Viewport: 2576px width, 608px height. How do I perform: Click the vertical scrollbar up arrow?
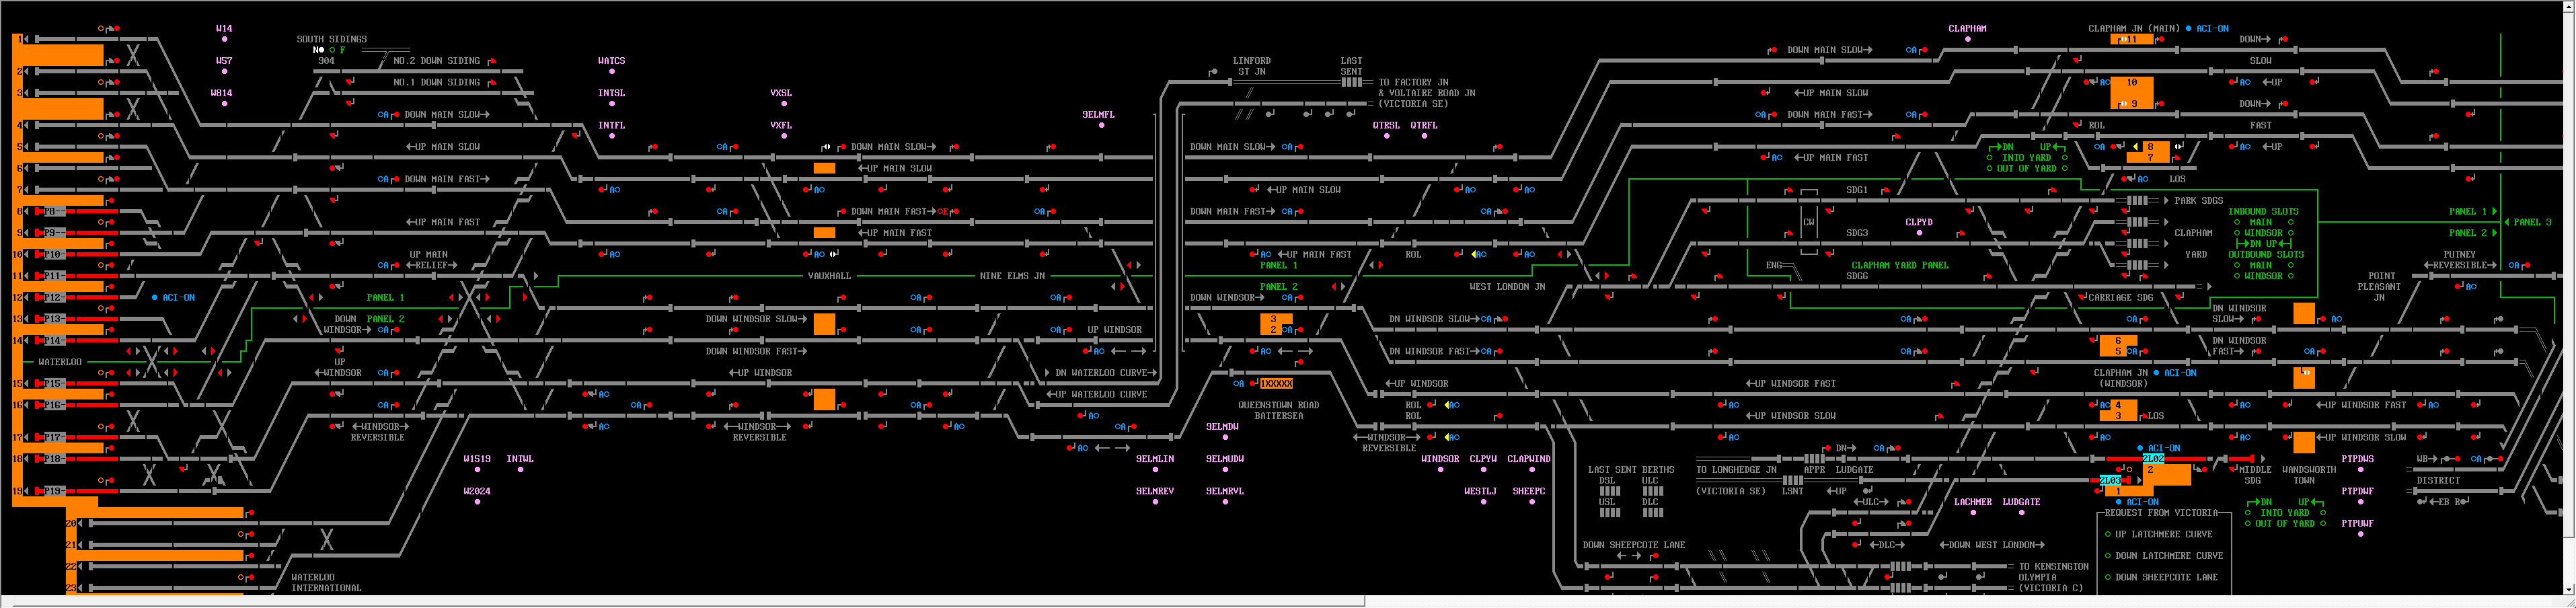point(2568,8)
